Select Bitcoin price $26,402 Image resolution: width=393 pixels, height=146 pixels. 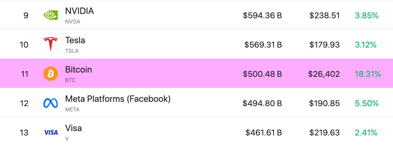tap(324, 74)
